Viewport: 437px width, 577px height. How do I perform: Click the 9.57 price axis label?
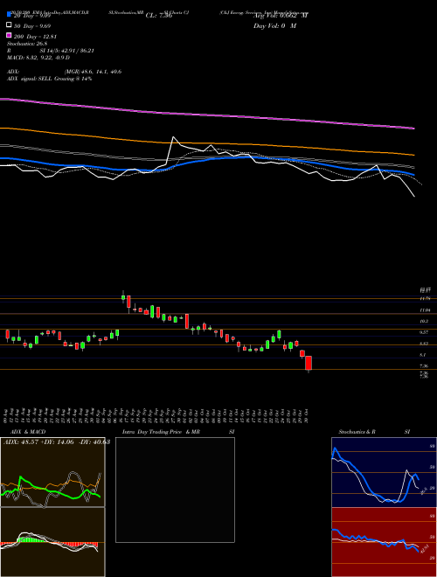424,332
